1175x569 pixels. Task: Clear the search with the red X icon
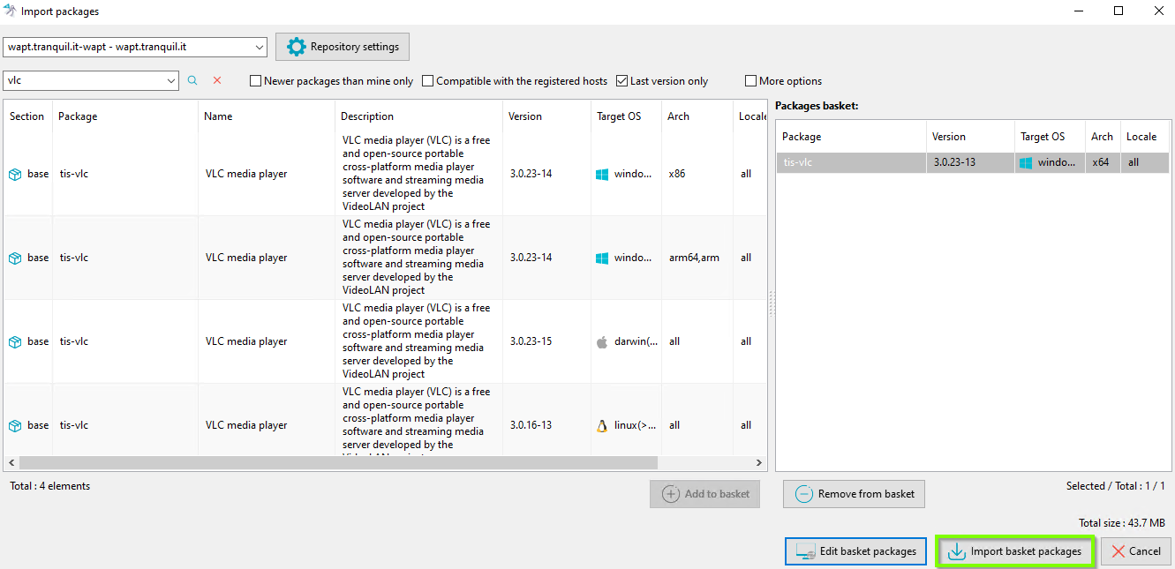tap(217, 80)
